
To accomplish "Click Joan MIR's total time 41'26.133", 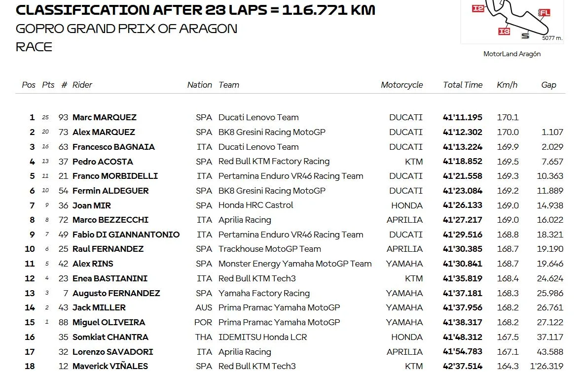I will pyautogui.click(x=463, y=205).
